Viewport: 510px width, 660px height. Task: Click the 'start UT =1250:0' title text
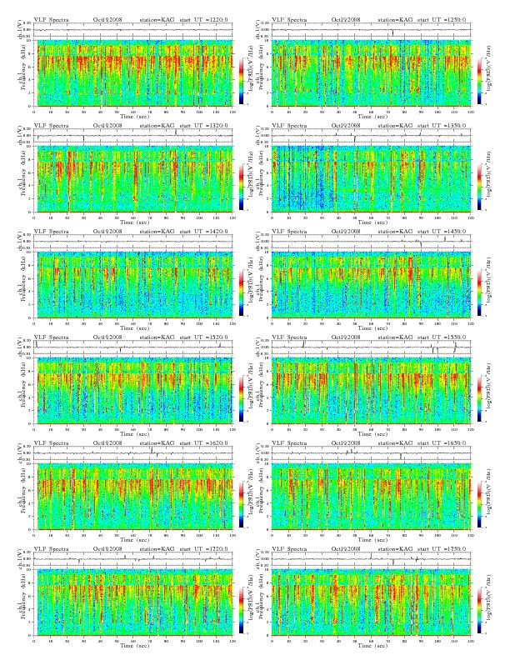coord(442,19)
